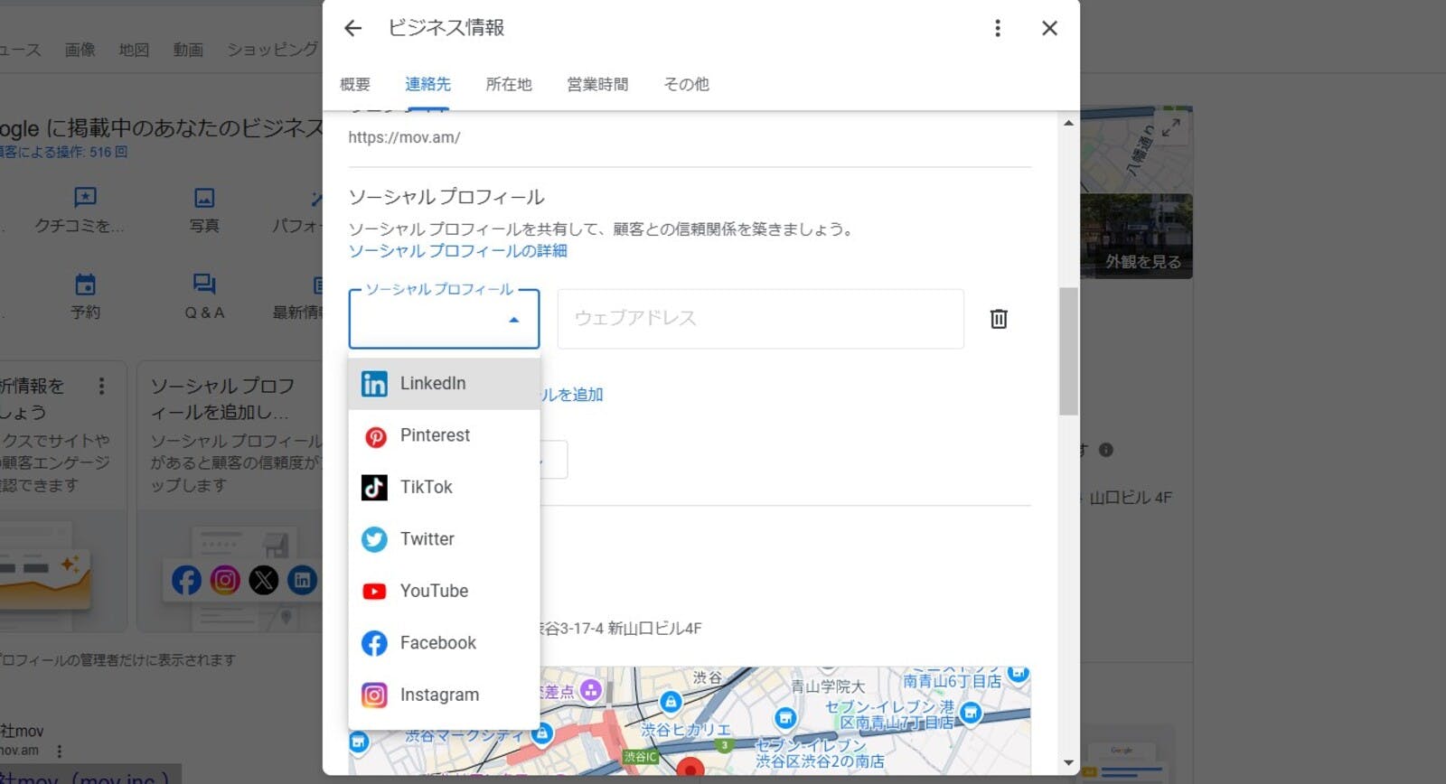Viewport: 1446px width, 784px height.
Task: Click the X icon in the social card illustration
Action: click(264, 580)
